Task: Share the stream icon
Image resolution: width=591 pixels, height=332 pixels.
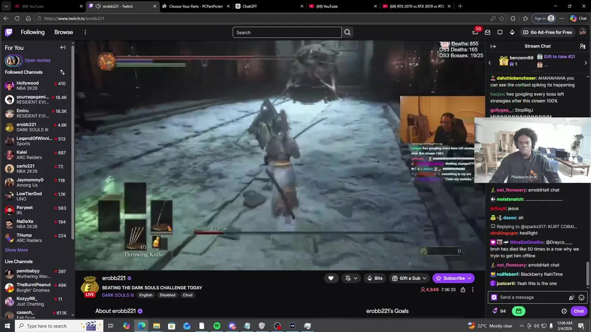Action: 463,290
